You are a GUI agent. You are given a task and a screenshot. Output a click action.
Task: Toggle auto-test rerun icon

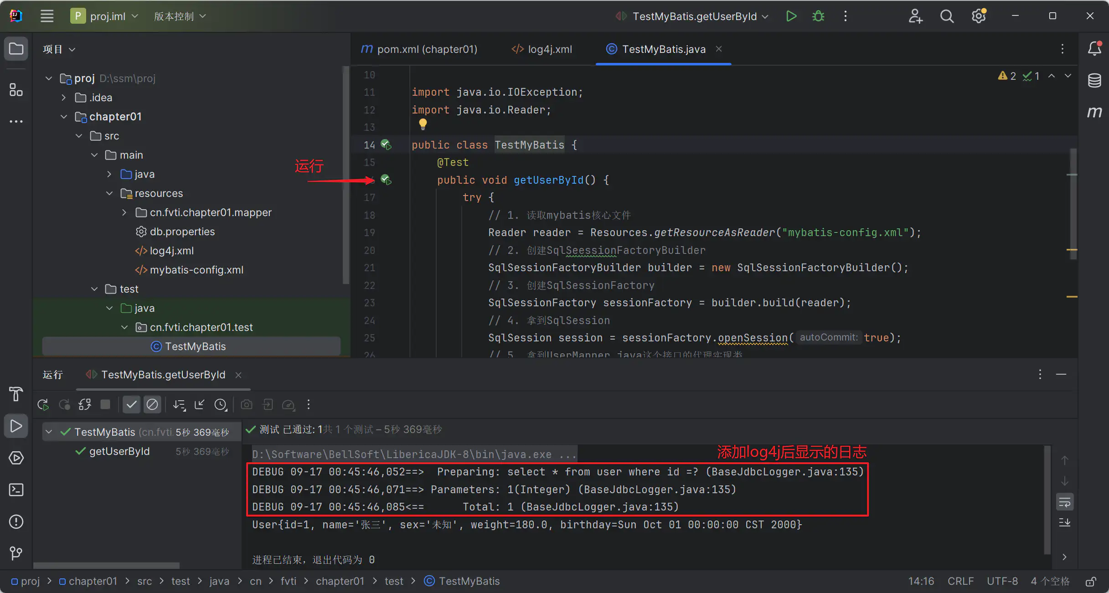point(85,405)
